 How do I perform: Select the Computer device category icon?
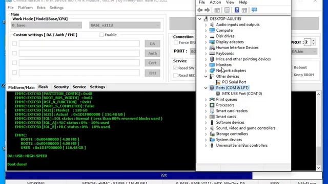212,30
